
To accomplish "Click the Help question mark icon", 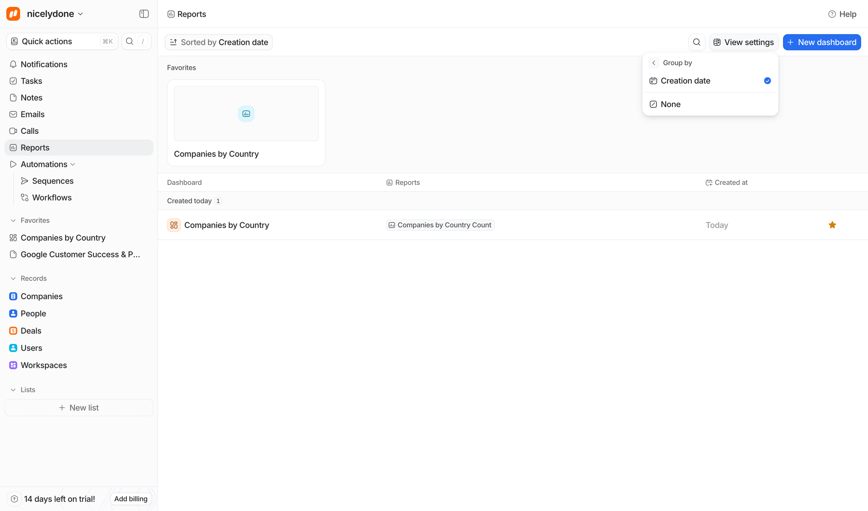I will [832, 14].
